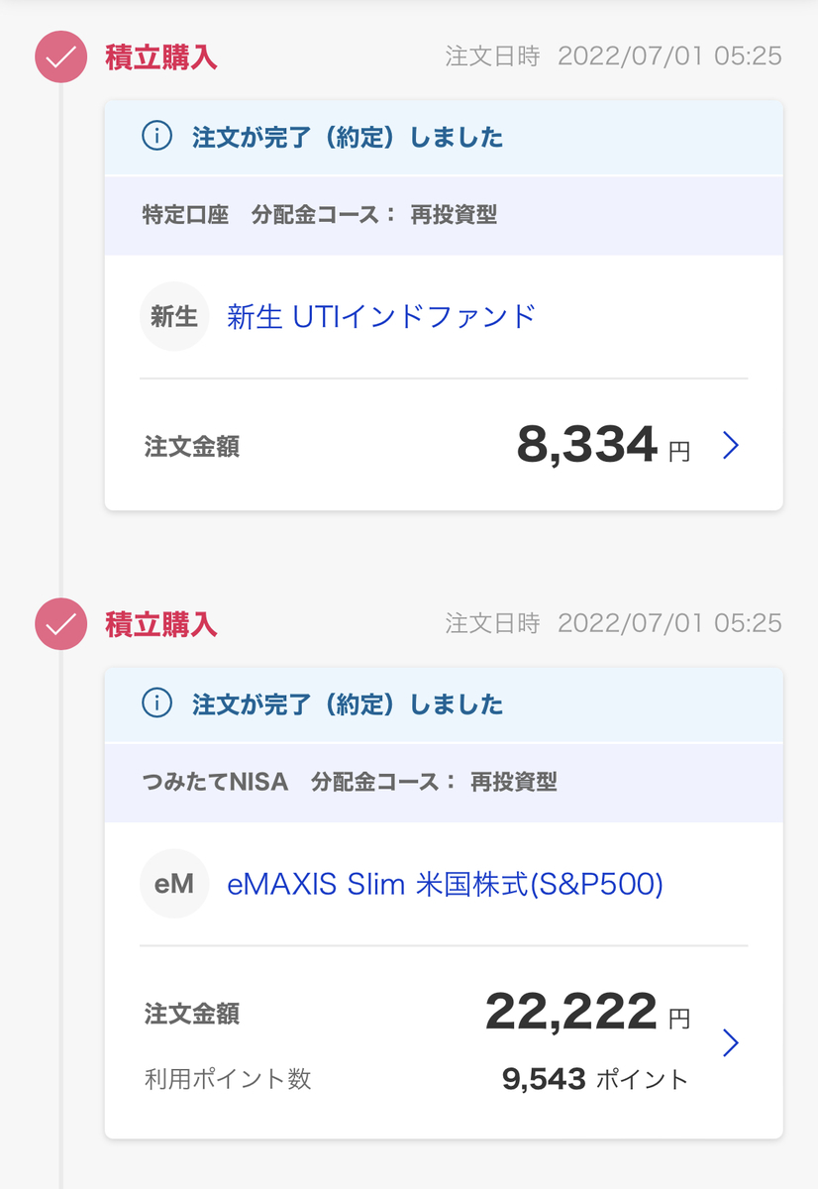
Task: Select the first 積立購入 heading
Action: coord(161,57)
